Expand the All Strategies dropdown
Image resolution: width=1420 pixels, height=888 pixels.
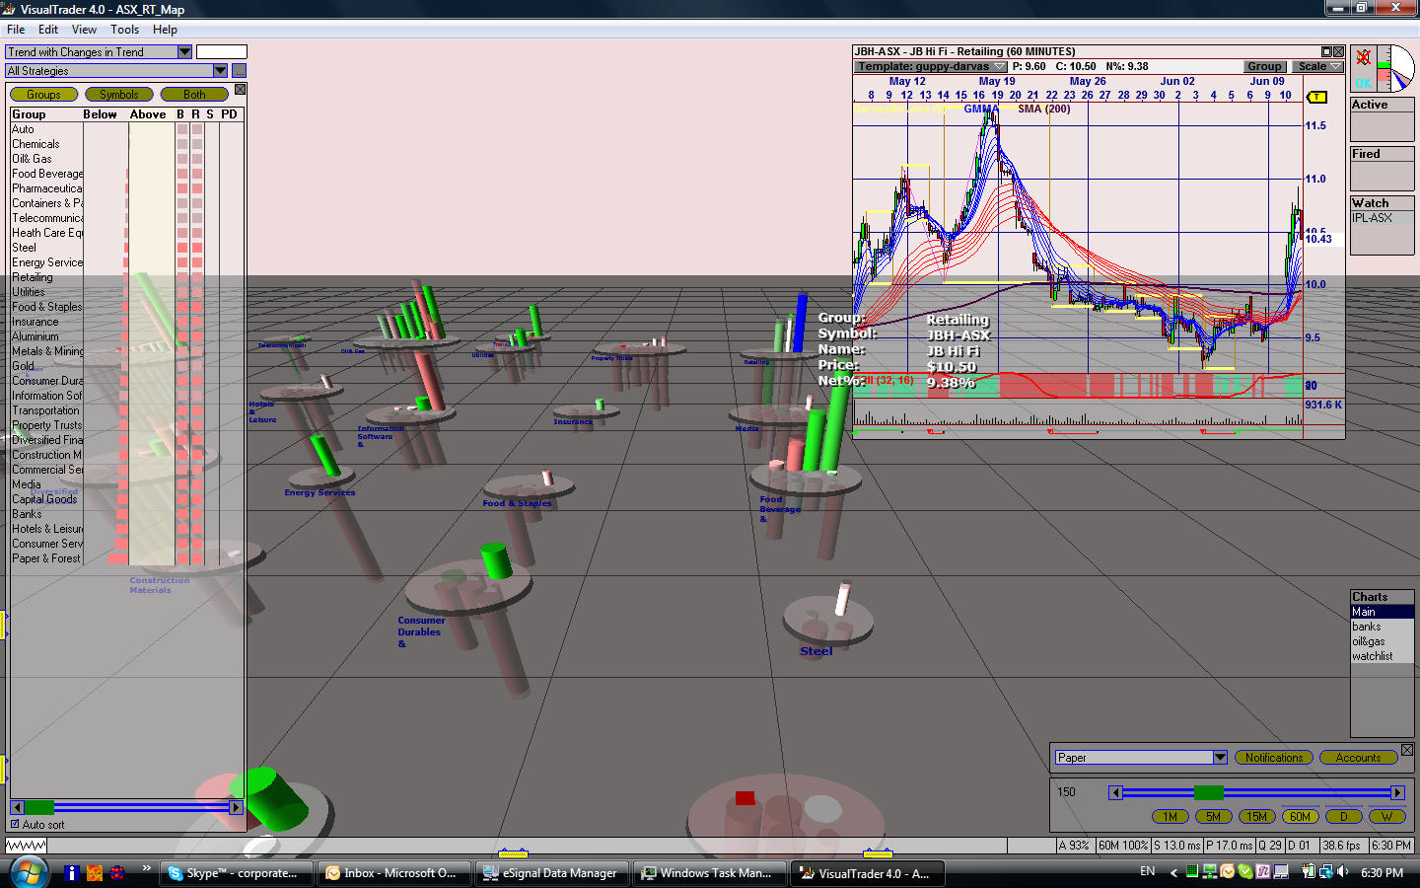point(220,71)
